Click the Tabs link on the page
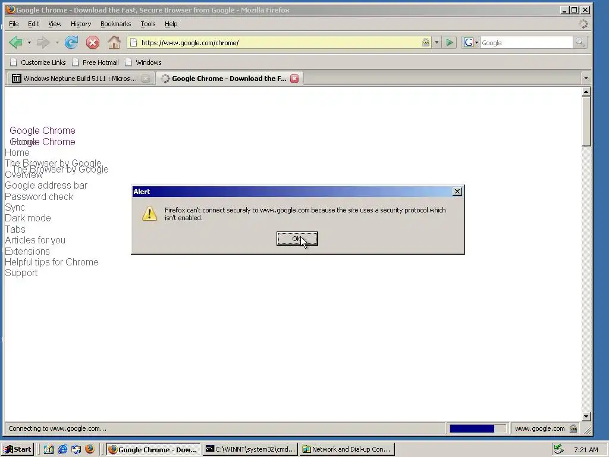Screen dimensions: 609x457 click(15, 229)
